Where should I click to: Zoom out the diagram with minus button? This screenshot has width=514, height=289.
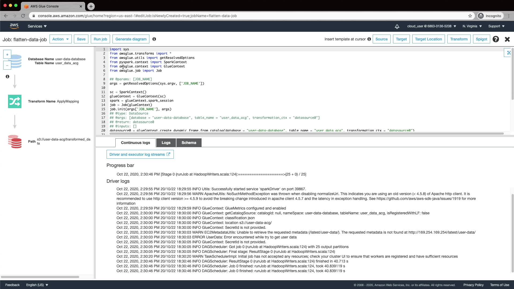pyautogui.click(x=7, y=65)
